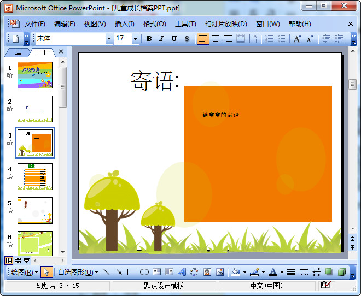Toggle numbered list
361x296 pixels.
[x=269, y=39]
